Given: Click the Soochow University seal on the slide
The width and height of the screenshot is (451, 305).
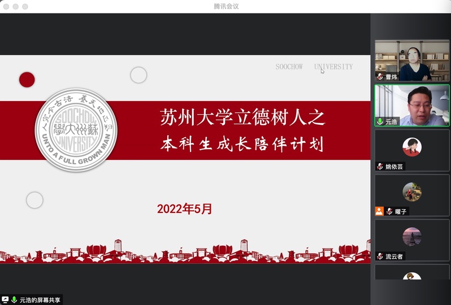Looking at the screenshot, I should (76, 130).
